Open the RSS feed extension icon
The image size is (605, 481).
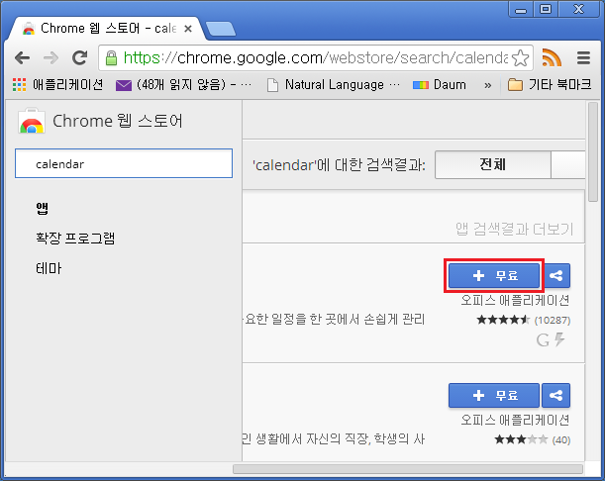pyautogui.click(x=552, y=57)
